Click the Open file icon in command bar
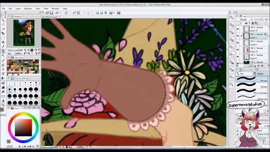The image size is (270, 152). click(x=47, y=13)
